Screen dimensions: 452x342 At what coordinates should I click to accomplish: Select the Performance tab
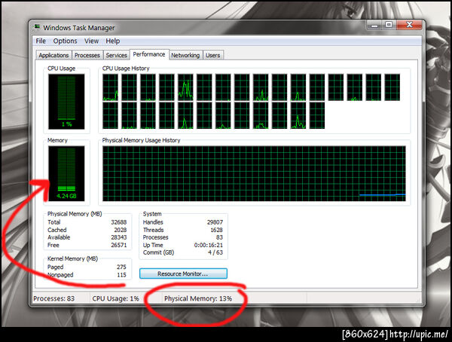point(149,54)
